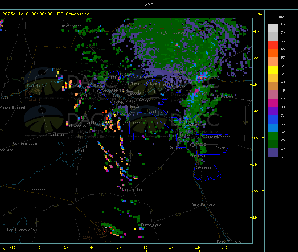This screenshot has width=298, height=252.
Task: Click the dBZ title at top
Action: (x=149, y=5)
